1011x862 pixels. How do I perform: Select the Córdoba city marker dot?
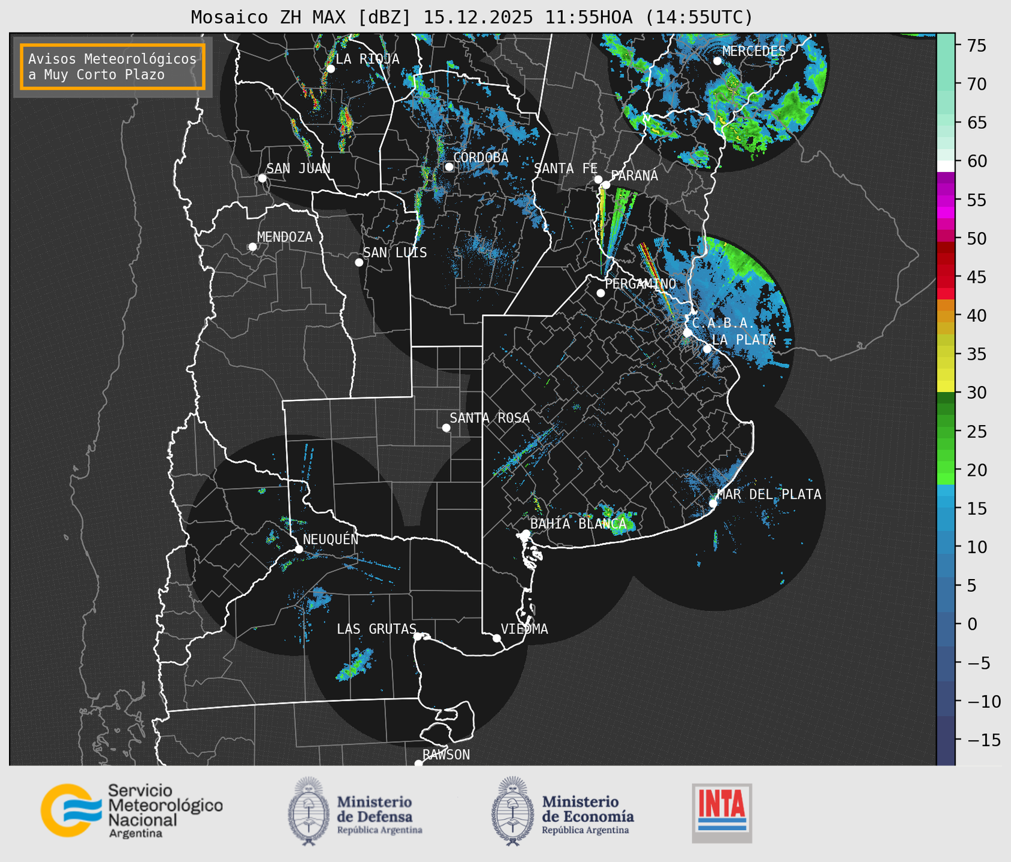click(449, 167)
